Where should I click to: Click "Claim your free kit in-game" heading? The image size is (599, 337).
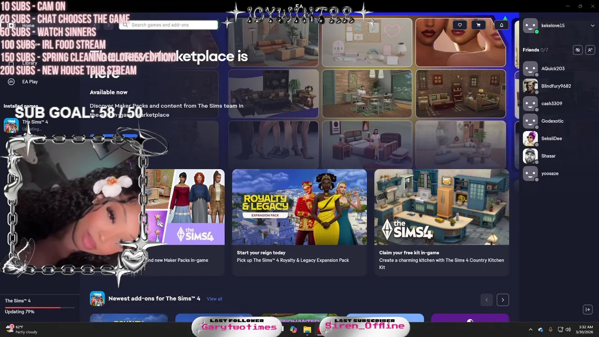(409, 253)
